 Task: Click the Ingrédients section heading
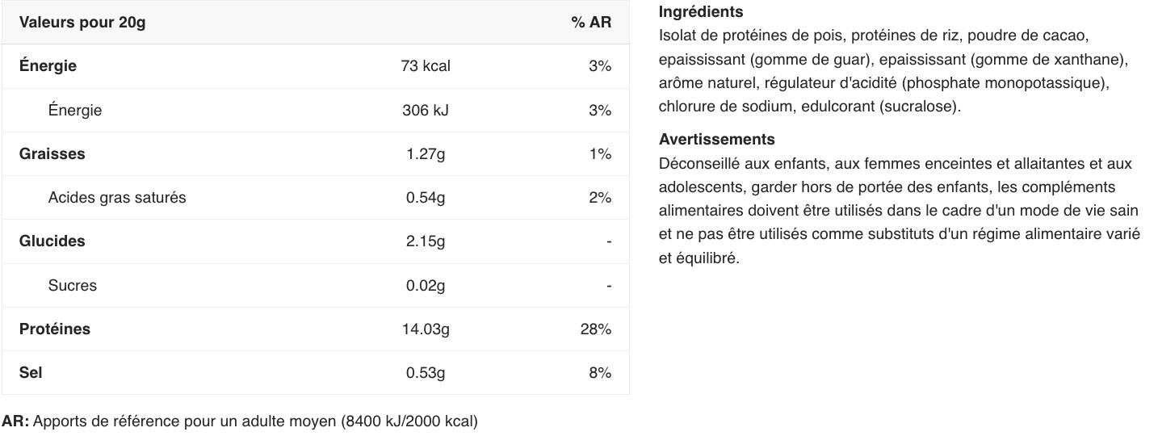click(701, 12)
